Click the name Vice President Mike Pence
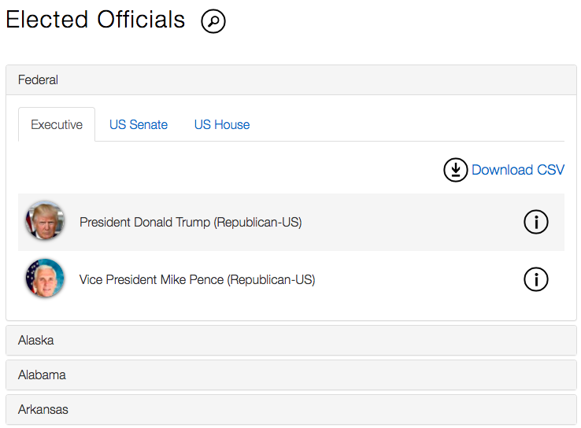The image size is (581, 428). (x=152, y=279)
